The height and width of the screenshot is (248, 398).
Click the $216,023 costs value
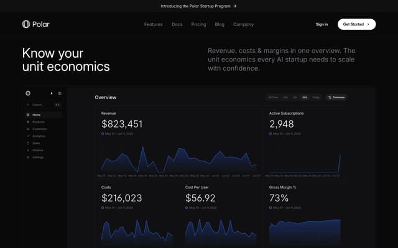122,198
